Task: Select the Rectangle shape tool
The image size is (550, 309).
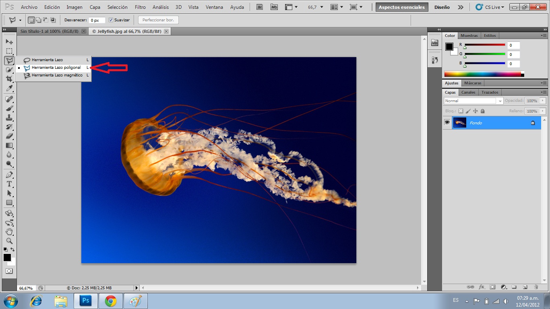Action: [9, 202]
